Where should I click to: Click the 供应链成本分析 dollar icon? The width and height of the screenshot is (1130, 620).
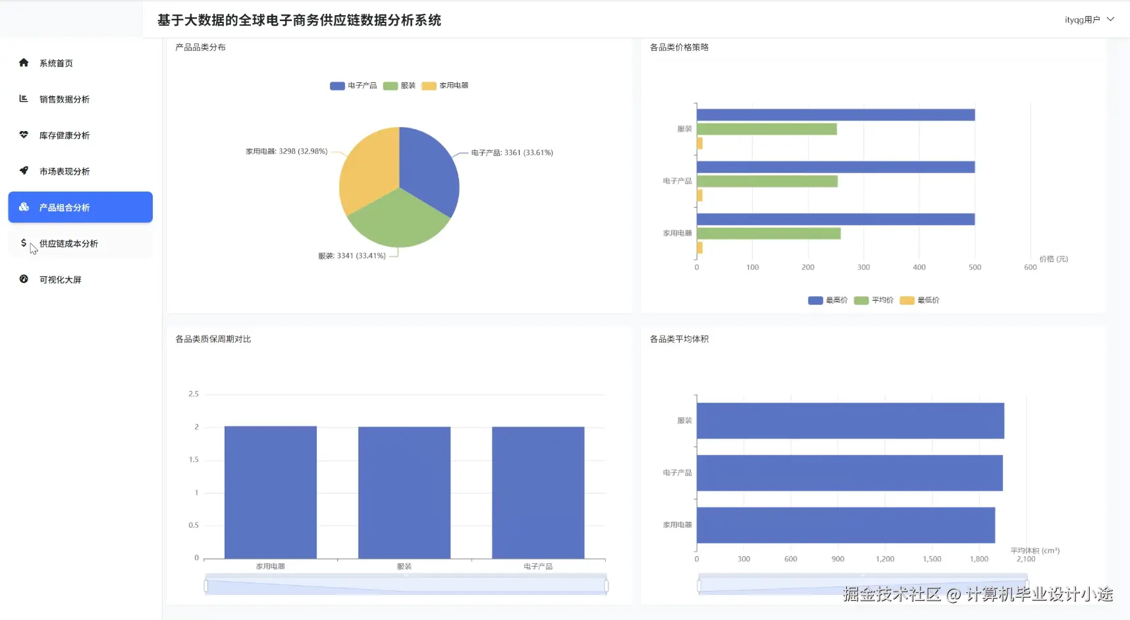point(24,243)
